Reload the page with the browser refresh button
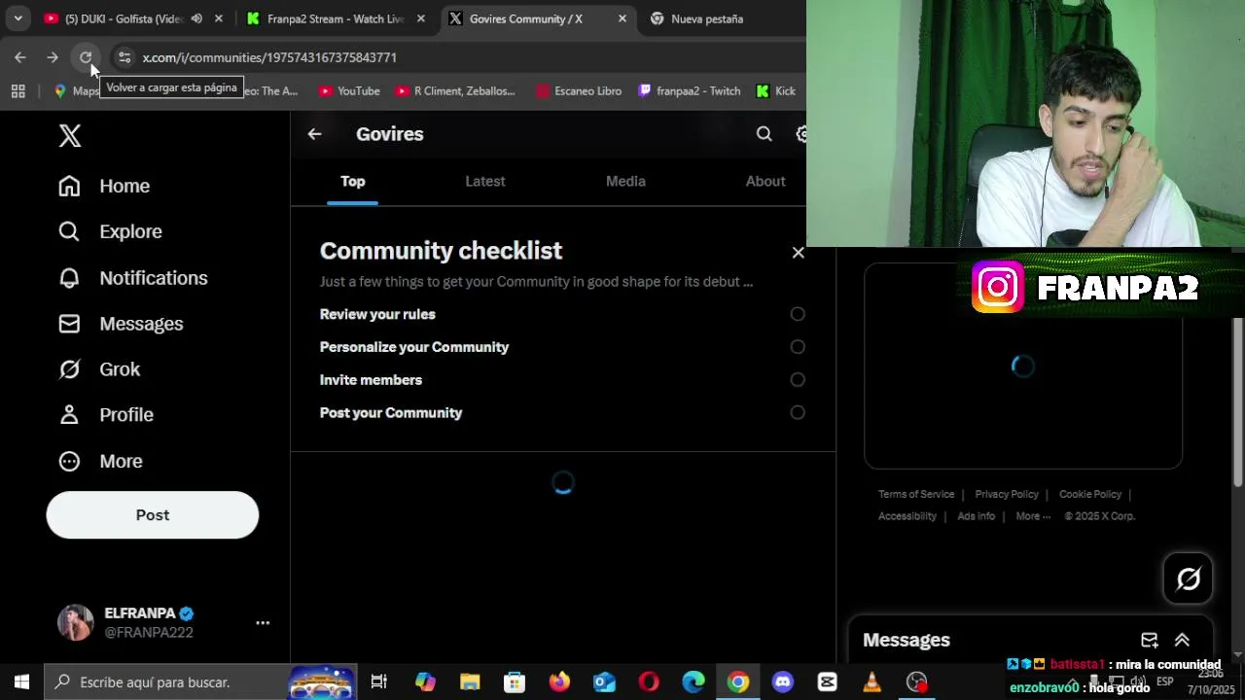1245x700 pixels. click(x=86, y=57)
